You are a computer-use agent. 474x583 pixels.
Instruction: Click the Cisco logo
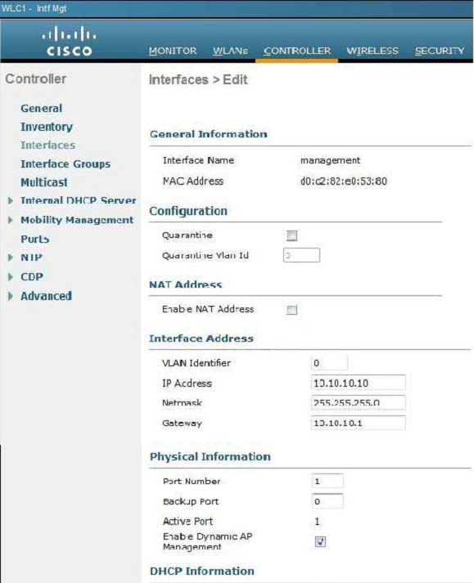[69, 41]
